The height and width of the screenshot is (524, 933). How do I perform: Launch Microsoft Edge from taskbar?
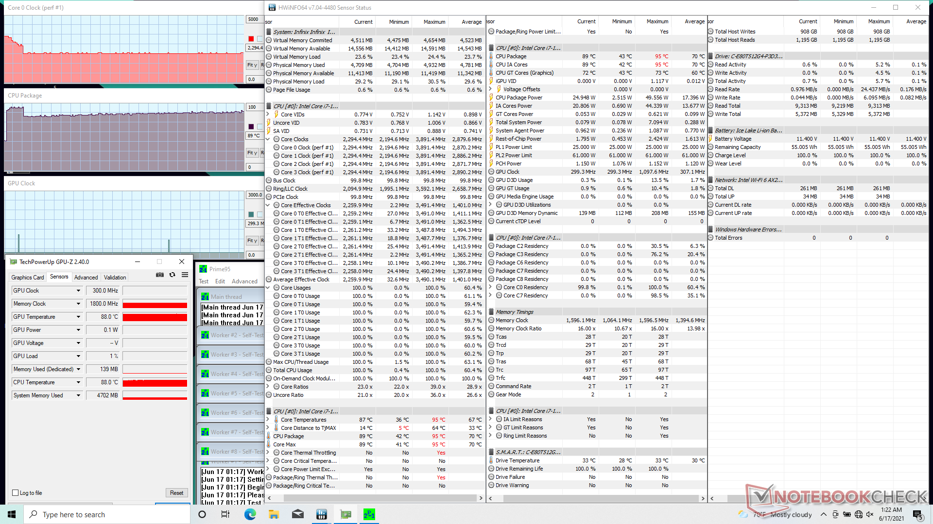(x=250, y=514)
